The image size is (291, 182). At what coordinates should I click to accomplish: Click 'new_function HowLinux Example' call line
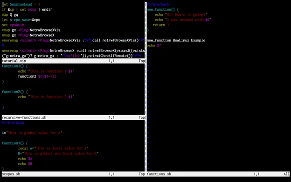point(176,40)
